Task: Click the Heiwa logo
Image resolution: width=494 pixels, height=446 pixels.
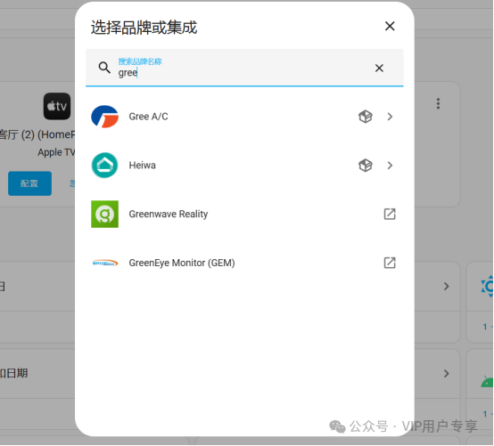Action: tap(104, 166)
